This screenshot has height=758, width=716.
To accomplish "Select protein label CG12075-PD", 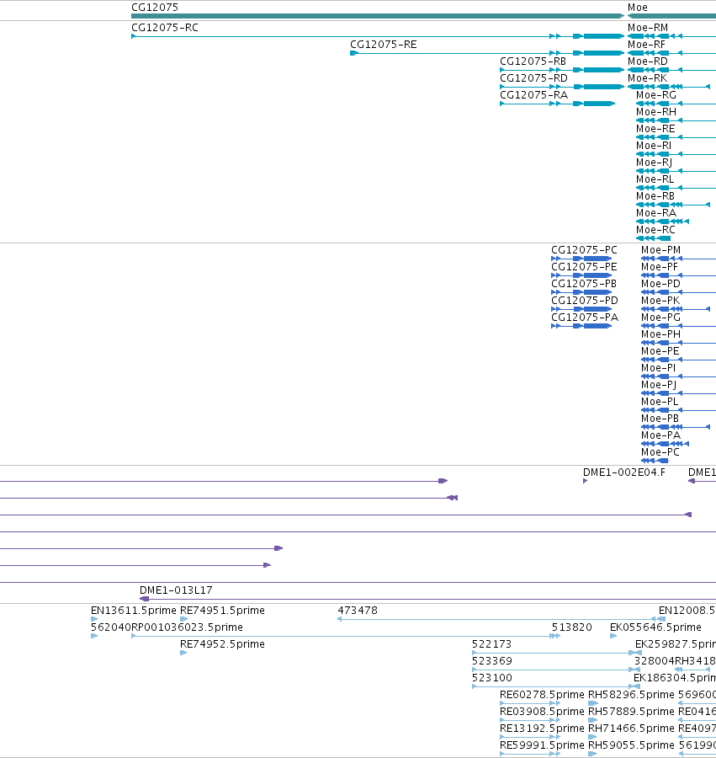I will (x=585, y=301).
